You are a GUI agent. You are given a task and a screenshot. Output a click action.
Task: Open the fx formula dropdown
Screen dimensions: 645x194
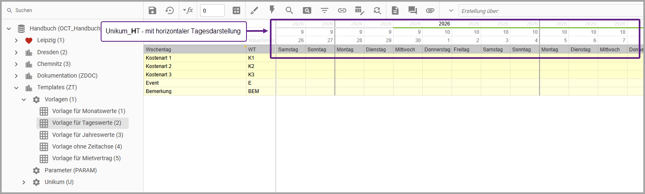click(188, 10)
